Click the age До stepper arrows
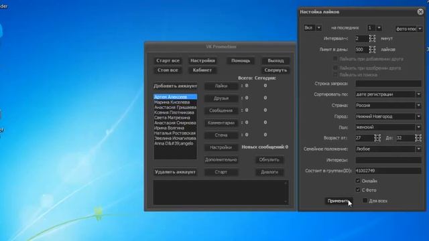 (418, 138)
